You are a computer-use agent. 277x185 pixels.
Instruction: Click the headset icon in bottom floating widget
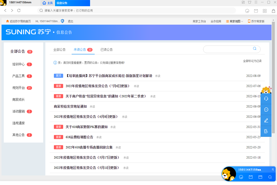coord(241,177)
